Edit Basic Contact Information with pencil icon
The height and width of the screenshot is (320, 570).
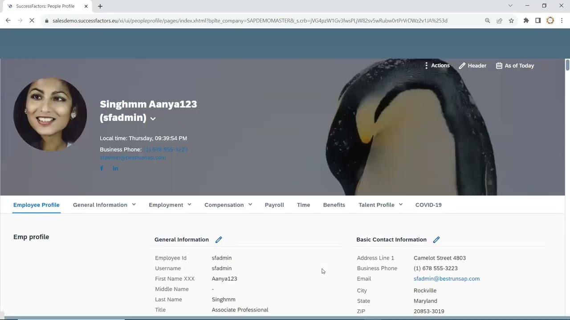pyautogui.click(x=436, y=240)
